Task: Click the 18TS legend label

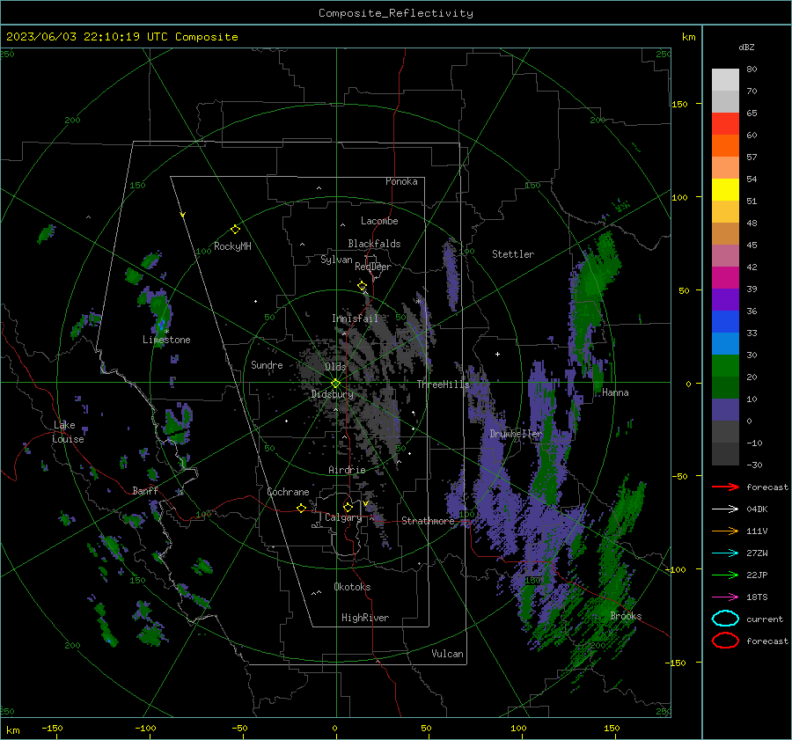Action: pyautogui.click(x=757, y=597)
